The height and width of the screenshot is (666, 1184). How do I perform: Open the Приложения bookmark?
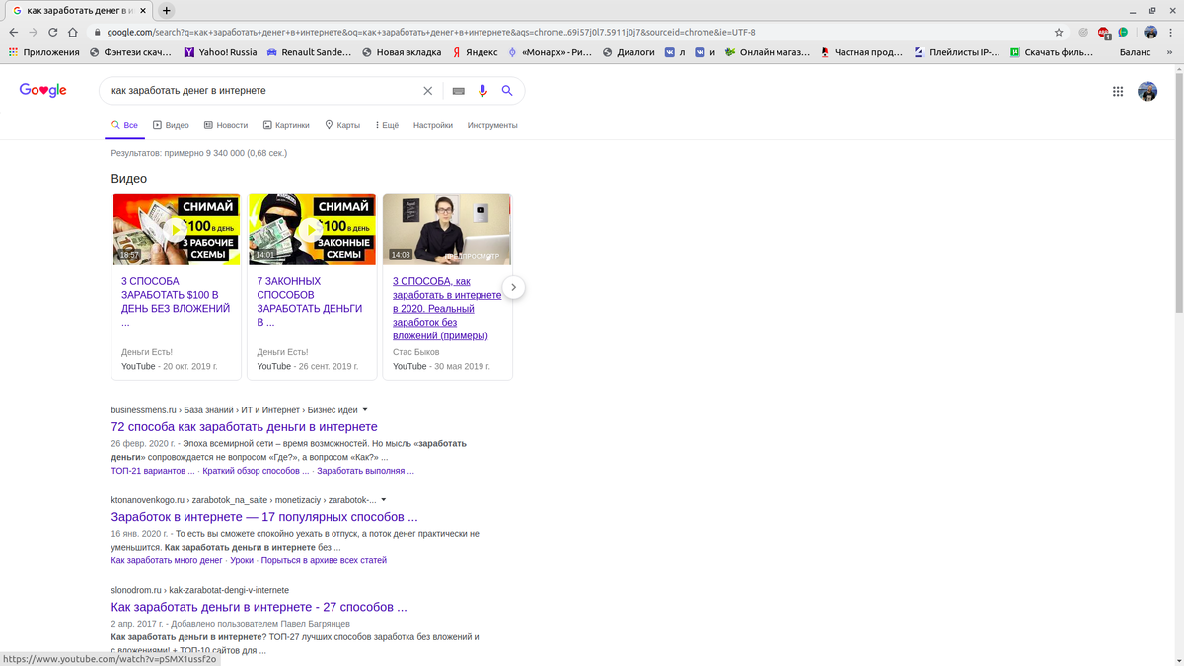[x=43, y=52]
